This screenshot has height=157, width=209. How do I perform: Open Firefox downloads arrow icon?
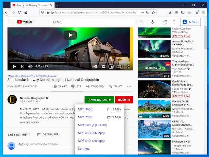170,12
